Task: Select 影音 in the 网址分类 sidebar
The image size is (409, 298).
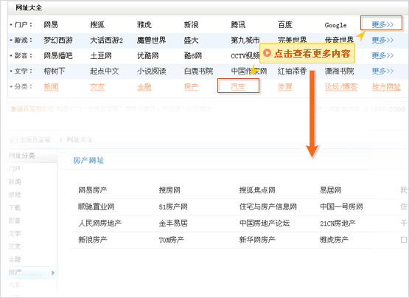Action: tap(14, 221)
